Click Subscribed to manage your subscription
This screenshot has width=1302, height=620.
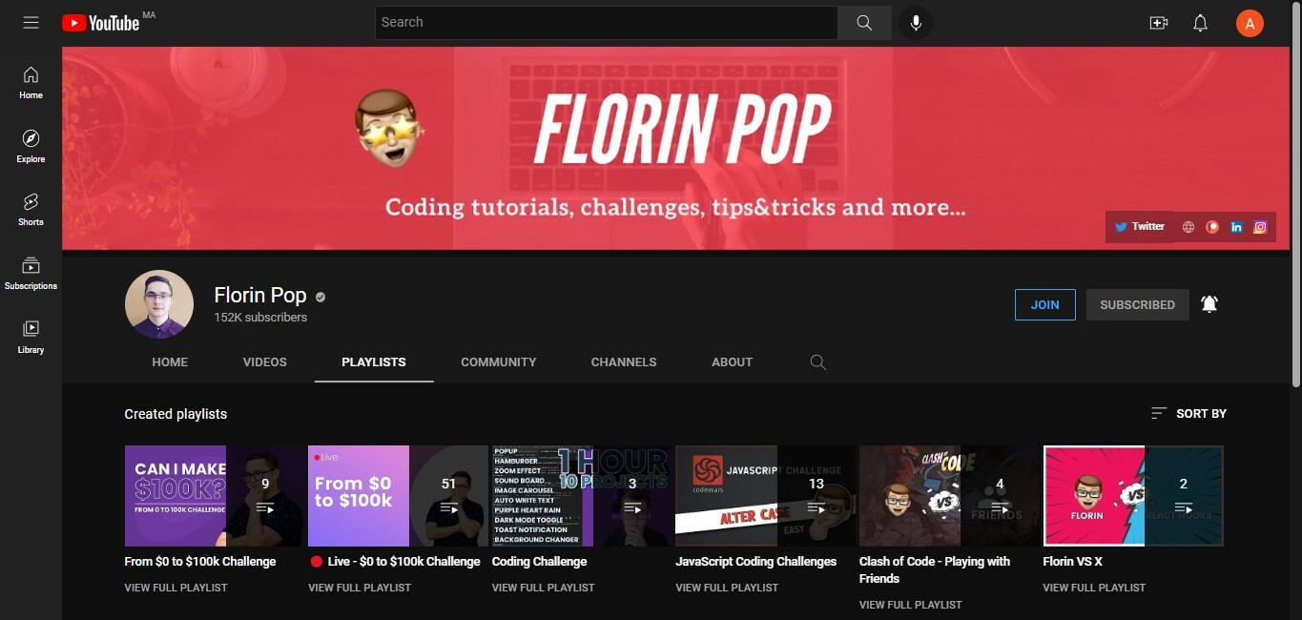(1137, 303)
